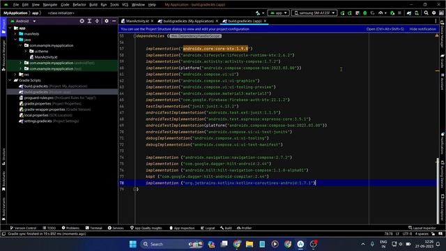Hide the project panel with minus icon
This screenshot has height=251, width=446.
(114, 21)
